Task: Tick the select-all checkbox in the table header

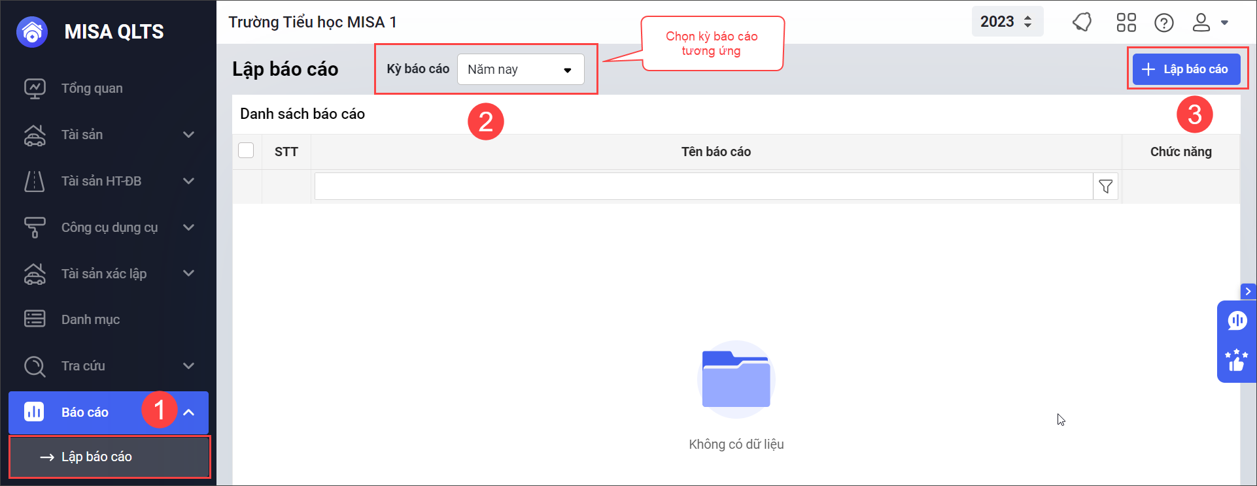Action: click(x=246, y=151)
